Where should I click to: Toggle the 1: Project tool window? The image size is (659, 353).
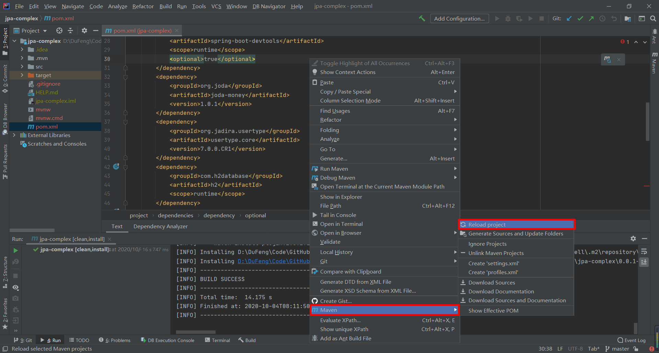tap(5, 41)
